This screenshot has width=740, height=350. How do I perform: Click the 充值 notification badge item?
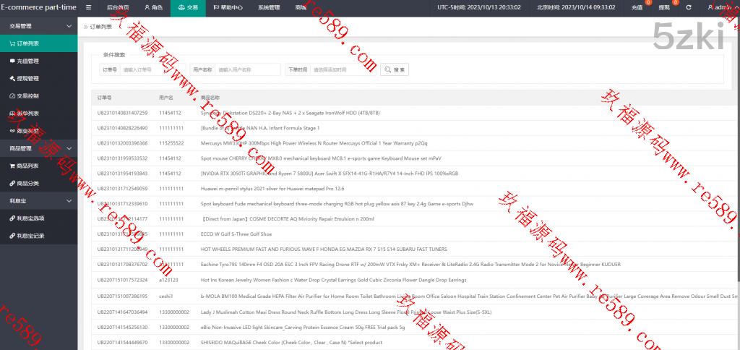tap(637, 7)
